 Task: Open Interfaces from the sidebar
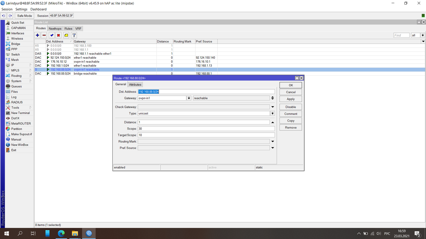click(18, 33)
